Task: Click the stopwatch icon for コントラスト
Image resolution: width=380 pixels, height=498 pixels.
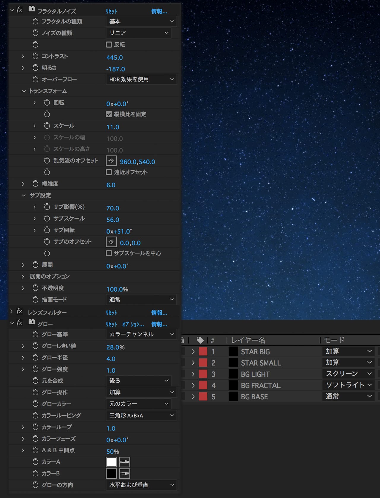Action: coord(35,56)
